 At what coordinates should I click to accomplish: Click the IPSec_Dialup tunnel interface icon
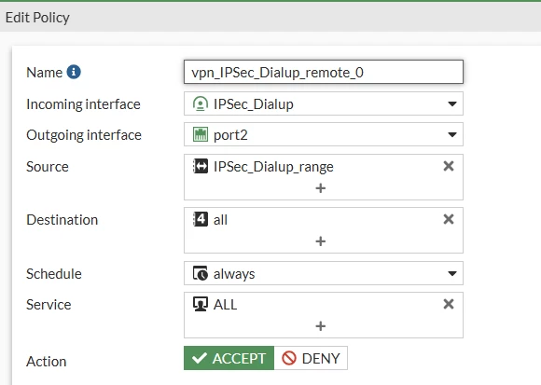(201, 103)
